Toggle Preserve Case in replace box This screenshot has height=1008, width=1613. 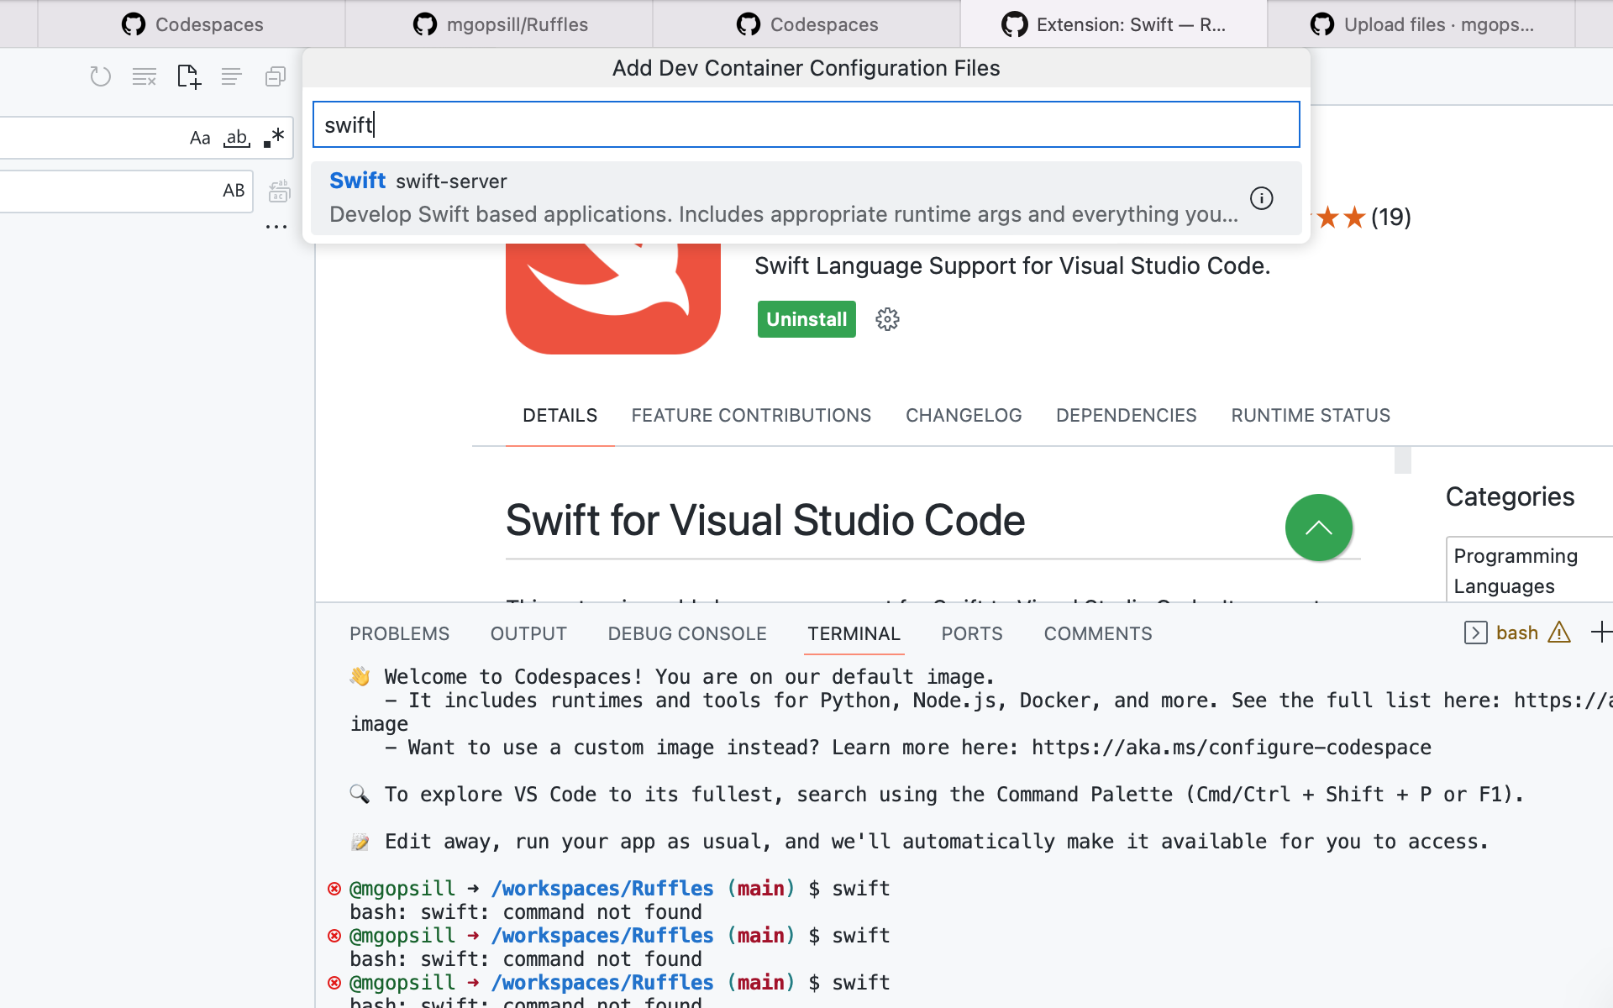point(234,191)
